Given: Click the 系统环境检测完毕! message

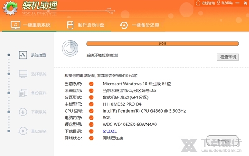Looking at the screenshot, I should coord(102,55).
